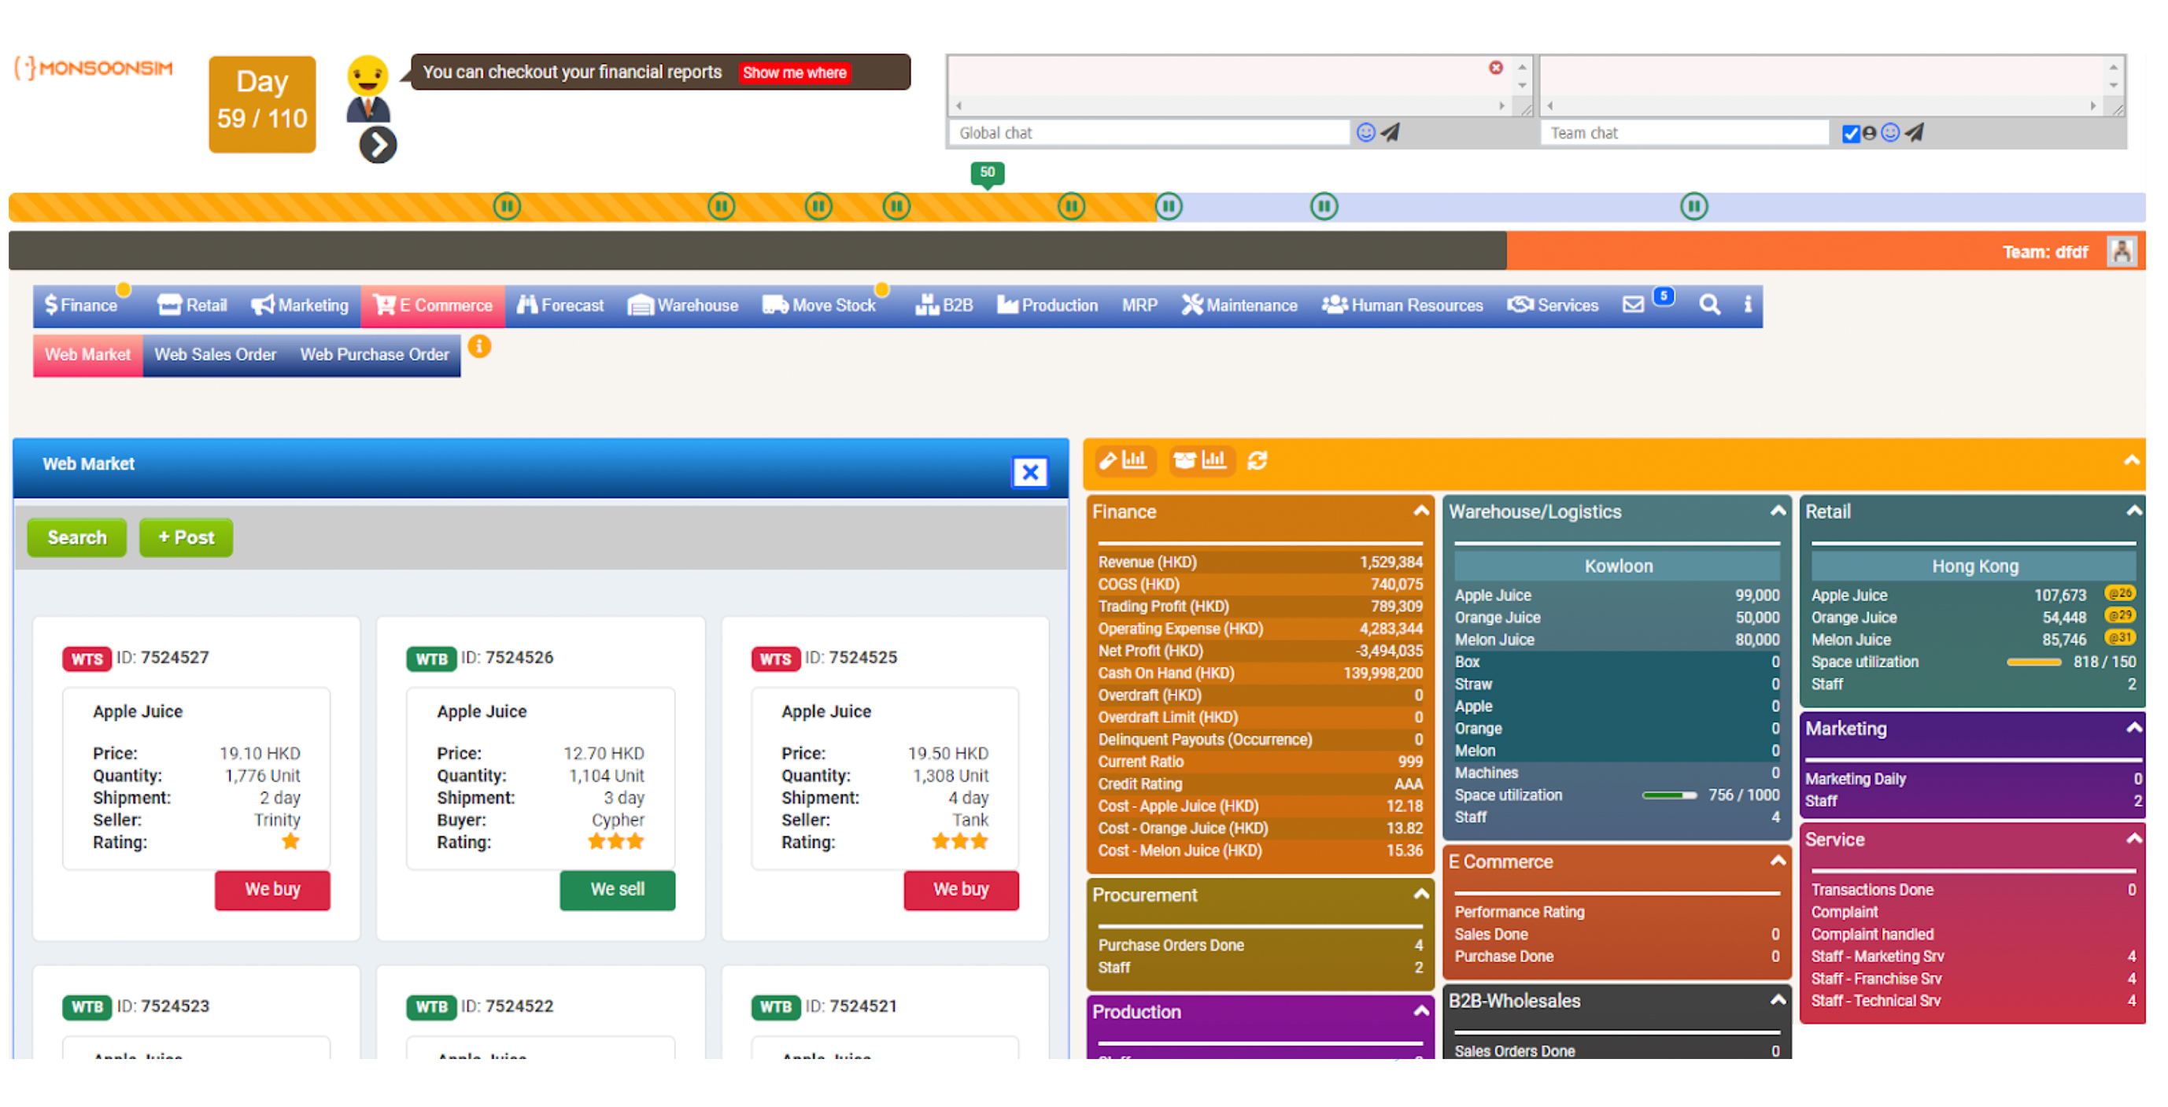The width and height of the screenshot is (2168, 1107).
Task: Open the Marketing menu
Action: point(300,305)
